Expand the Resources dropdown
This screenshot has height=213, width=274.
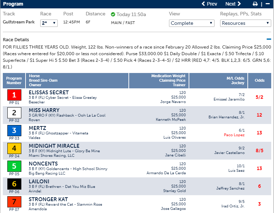pos(245,23)
